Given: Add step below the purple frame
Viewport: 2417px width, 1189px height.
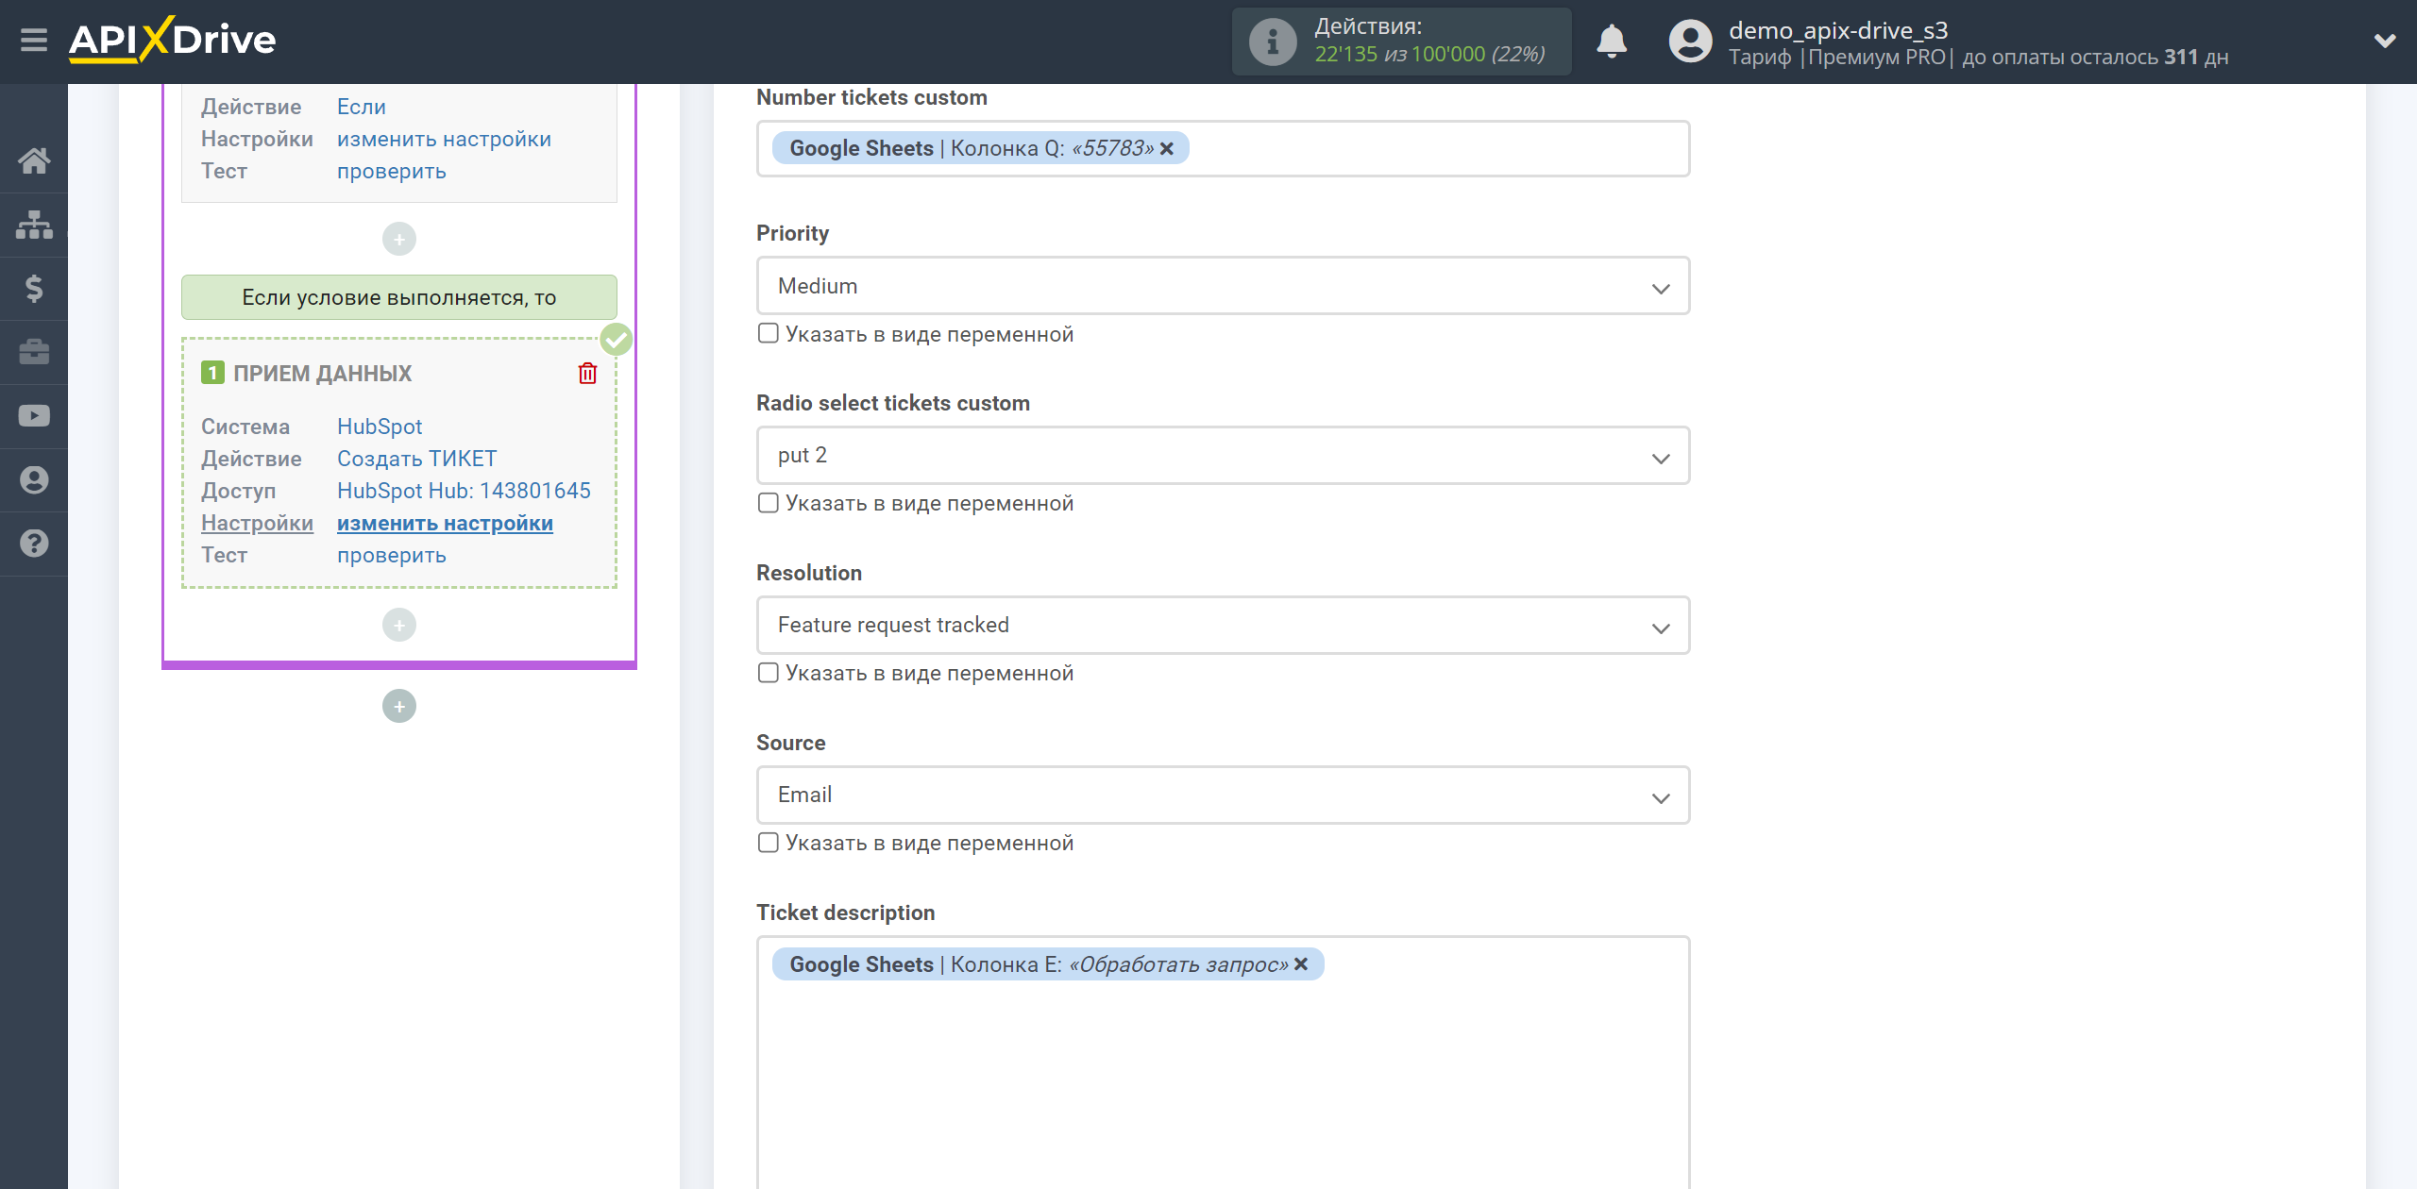Looking at the screenshot, I should click(x=399, y=706).
